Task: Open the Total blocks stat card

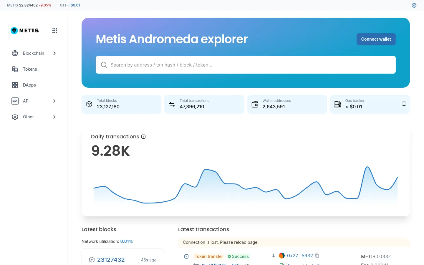Action: tap(121, 104)
